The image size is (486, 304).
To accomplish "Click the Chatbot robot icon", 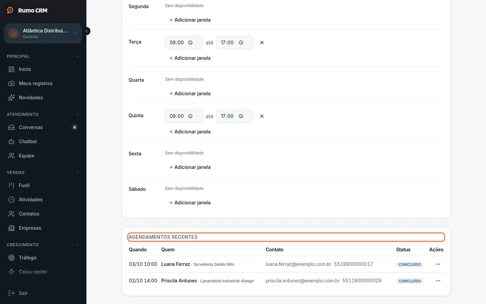I will [11, 141].
